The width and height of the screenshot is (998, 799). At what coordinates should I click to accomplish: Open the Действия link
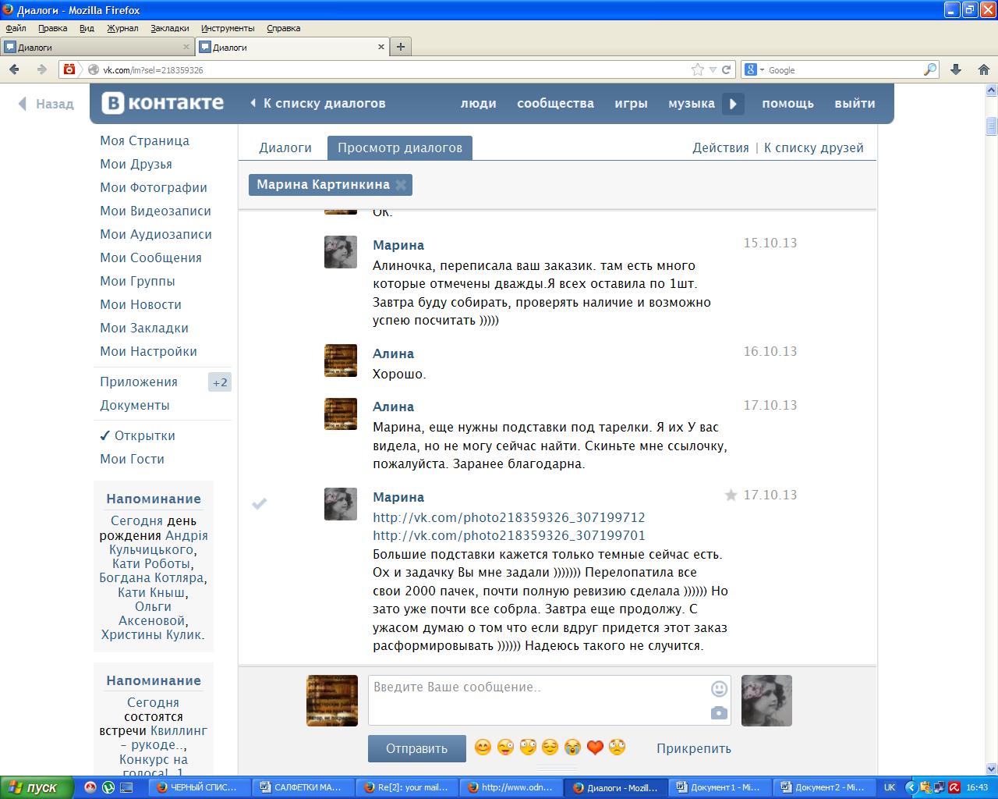point(720,147)
